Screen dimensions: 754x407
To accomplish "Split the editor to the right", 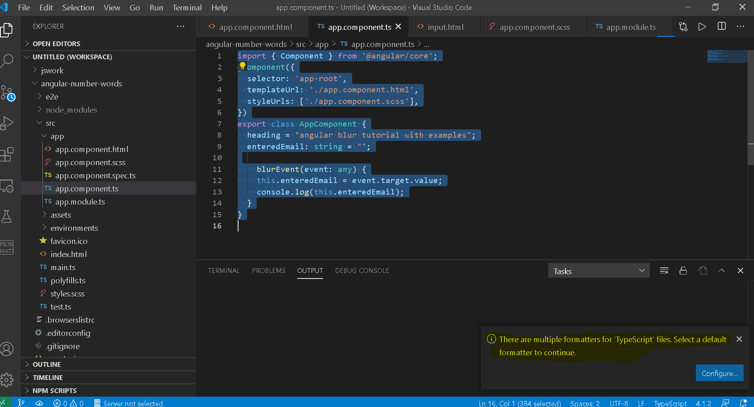I will pyautogui.click(x=721, y=26).
